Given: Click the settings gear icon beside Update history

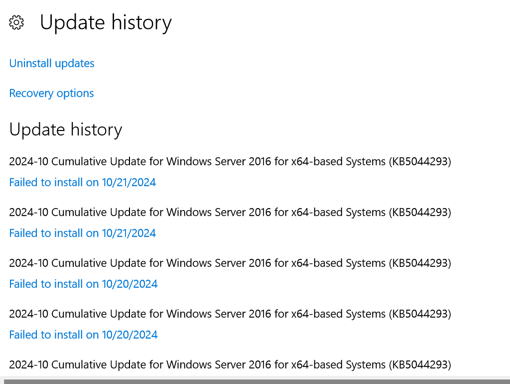Looking at the screenshot, I should coord(16,22).
